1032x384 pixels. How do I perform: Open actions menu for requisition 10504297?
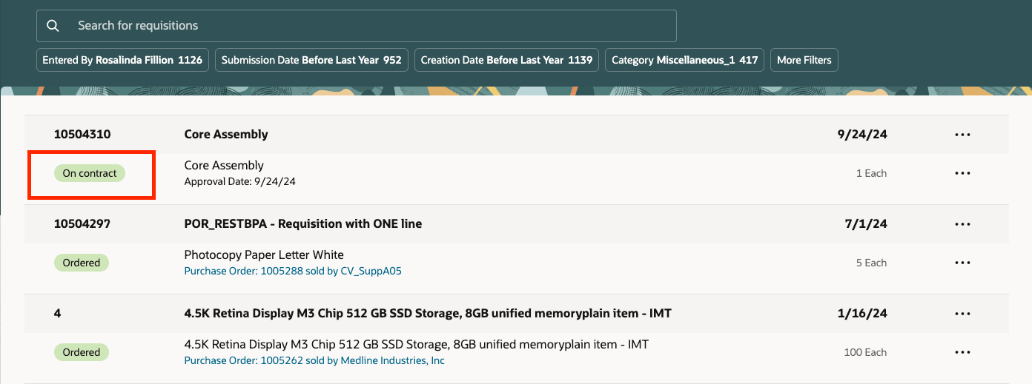click(962, 224)
